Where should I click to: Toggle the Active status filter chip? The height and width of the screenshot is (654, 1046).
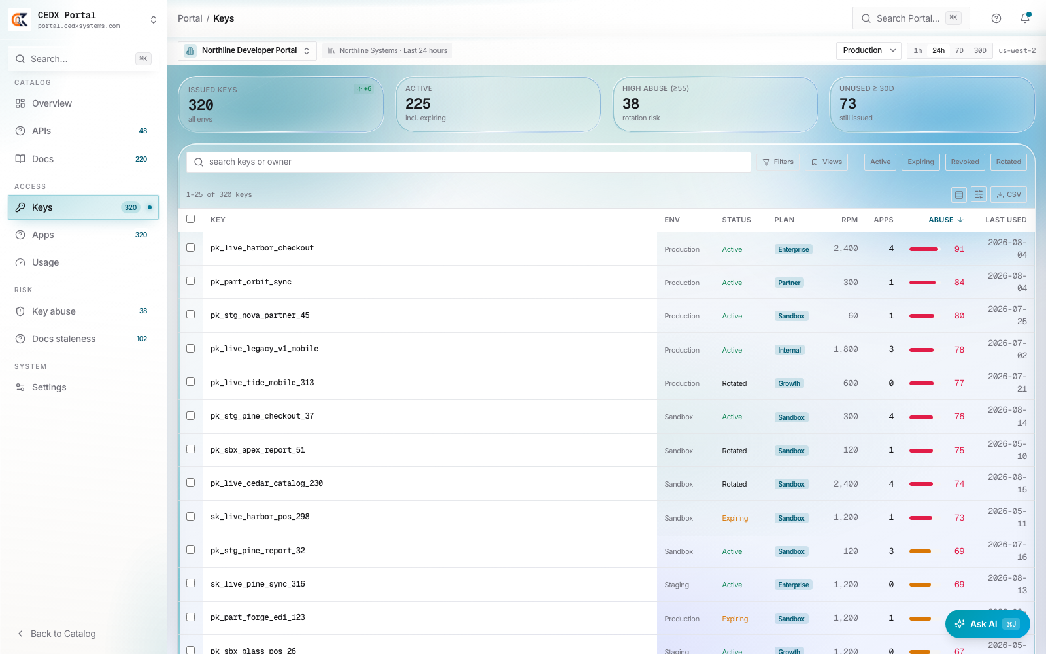pyautogui.click(x=881, y=162)
